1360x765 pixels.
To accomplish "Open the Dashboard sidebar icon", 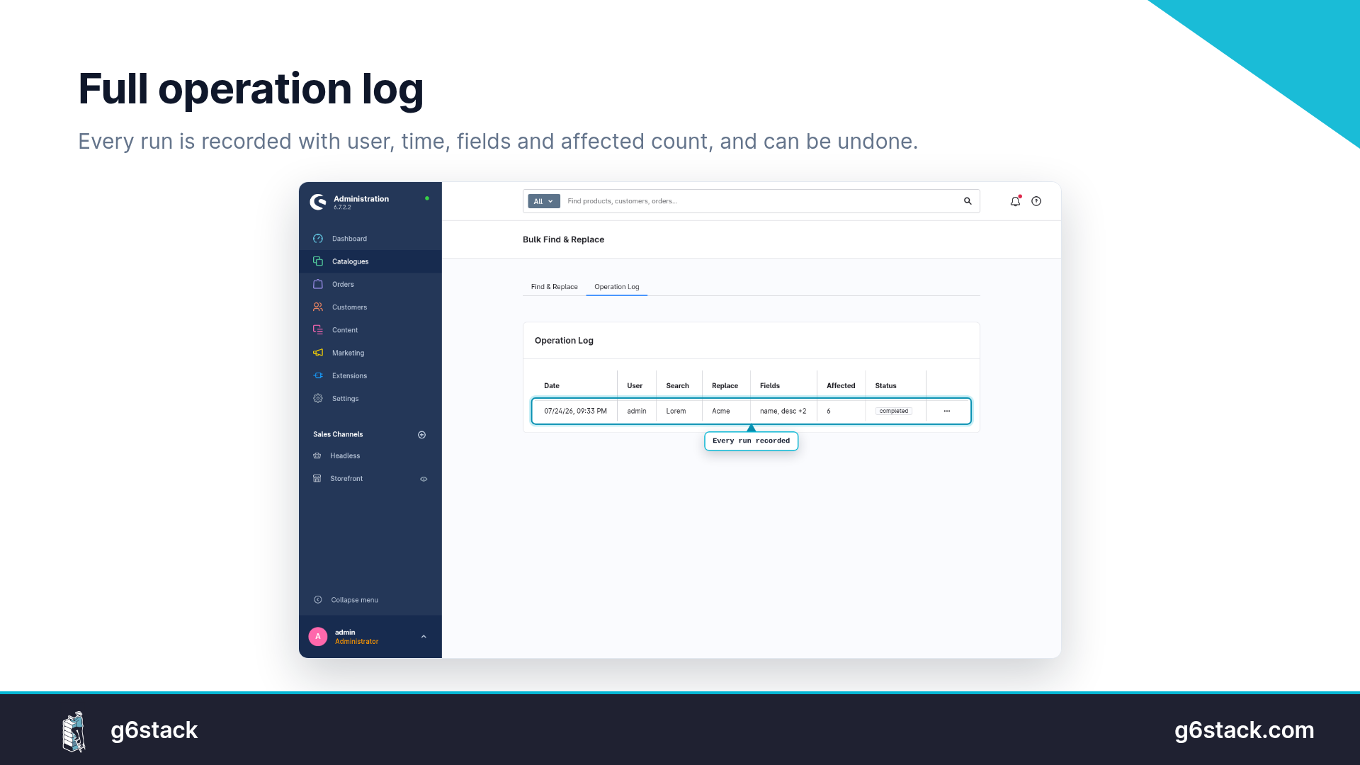I will 318,239.
